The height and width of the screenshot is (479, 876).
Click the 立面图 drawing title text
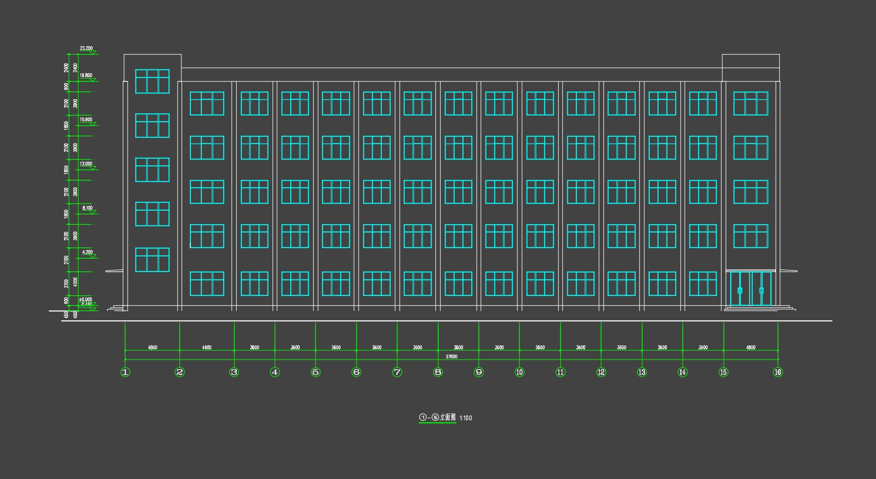[447, 418]
